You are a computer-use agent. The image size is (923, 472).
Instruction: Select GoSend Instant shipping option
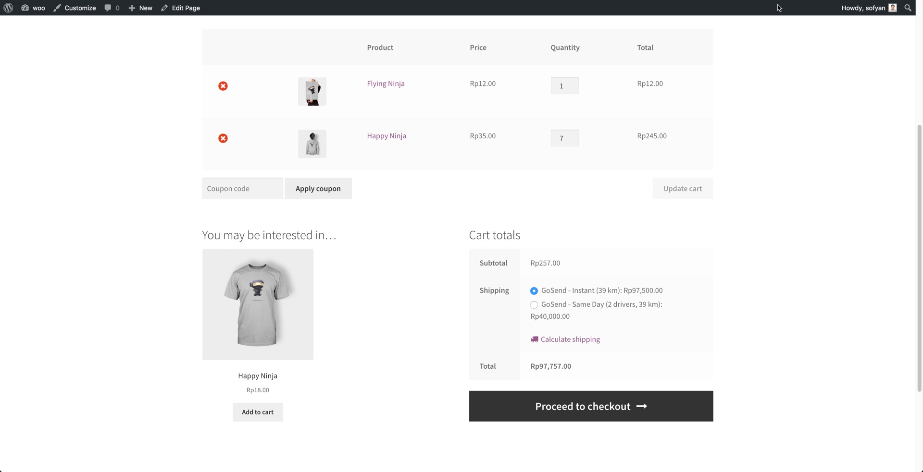coord(534,291)
